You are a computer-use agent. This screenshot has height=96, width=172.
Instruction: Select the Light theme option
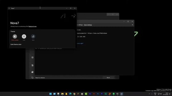(24, 37)
